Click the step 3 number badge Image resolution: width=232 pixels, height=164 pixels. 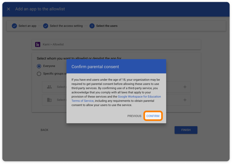click(x=92, y=26)
